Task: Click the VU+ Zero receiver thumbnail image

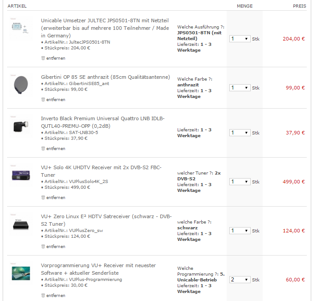Action: tap(21, 224)
